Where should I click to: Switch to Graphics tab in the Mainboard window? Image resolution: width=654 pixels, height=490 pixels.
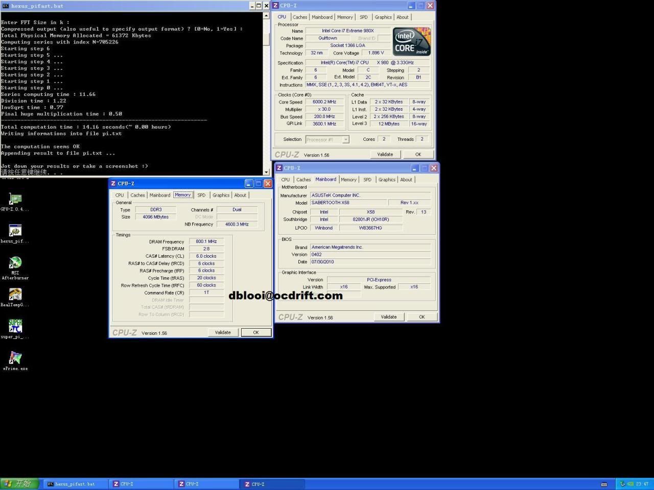click(386, 180)
